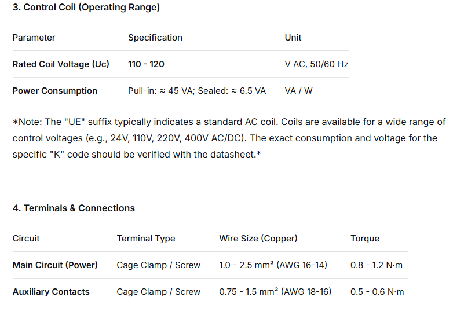Click the "Parameter" column header
This screenshot has width=475, height=315.
point(34,38)
